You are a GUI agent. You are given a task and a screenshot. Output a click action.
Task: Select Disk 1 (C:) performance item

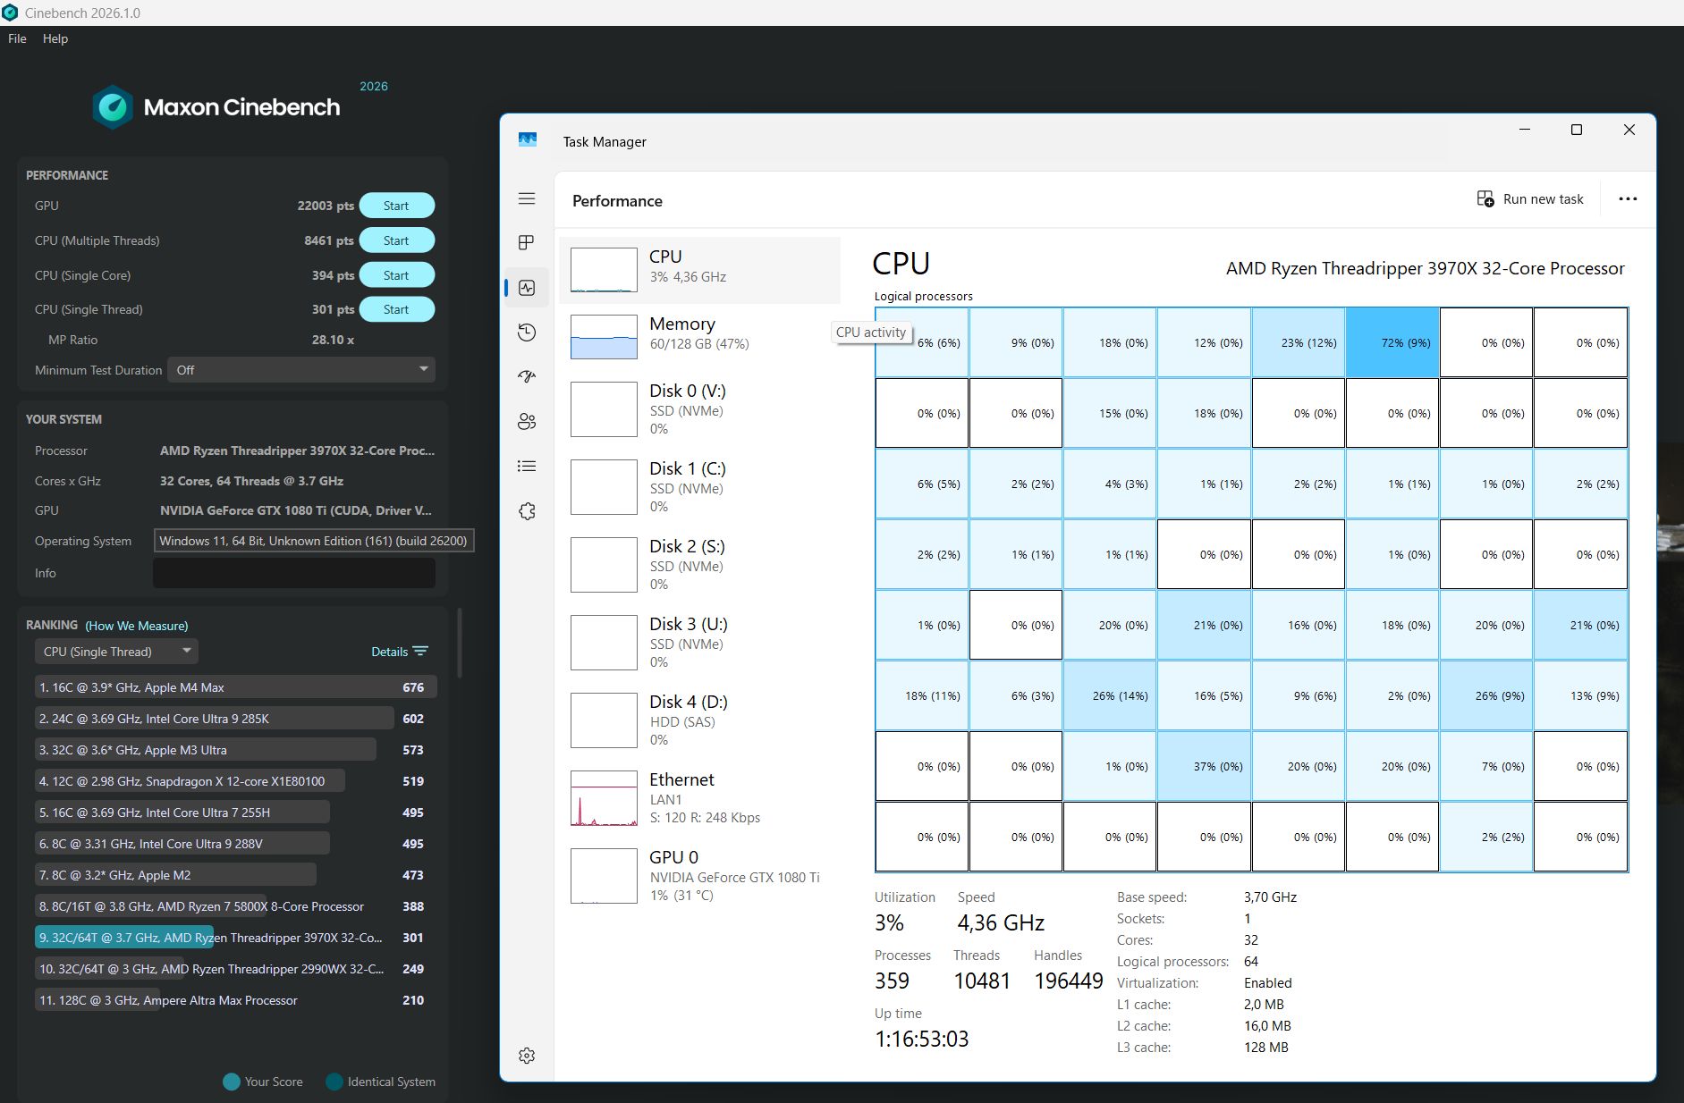coord(699,487)
